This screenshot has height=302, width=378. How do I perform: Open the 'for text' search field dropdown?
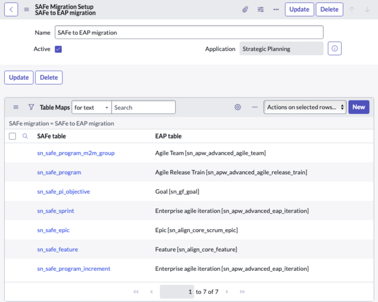click(x=92, y=107)
